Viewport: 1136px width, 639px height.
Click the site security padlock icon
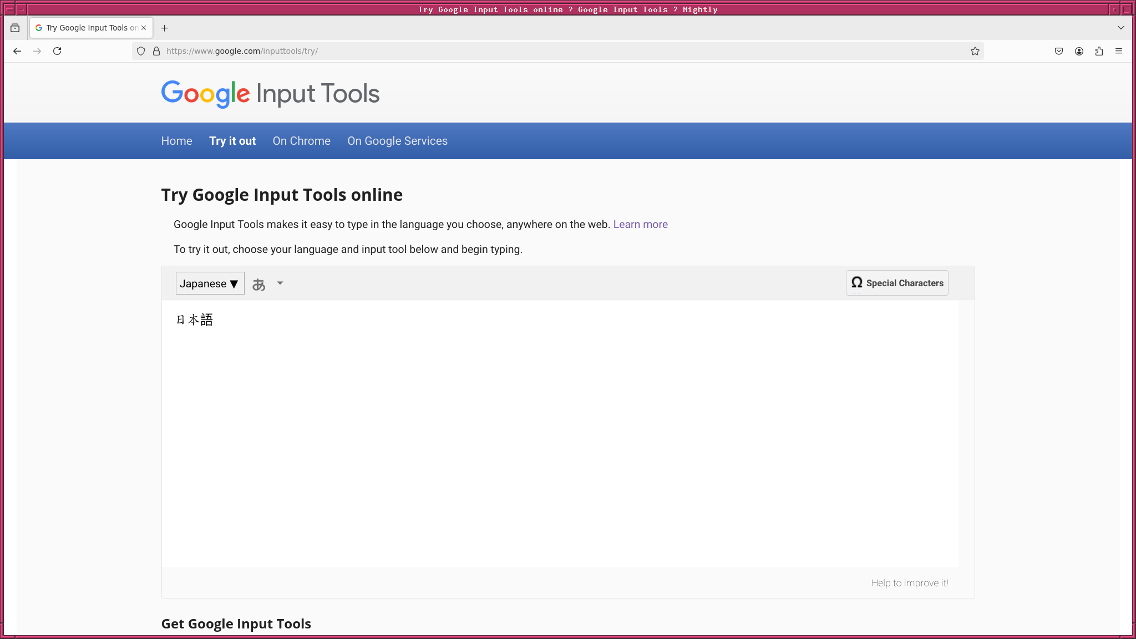[x=156, y=51]
